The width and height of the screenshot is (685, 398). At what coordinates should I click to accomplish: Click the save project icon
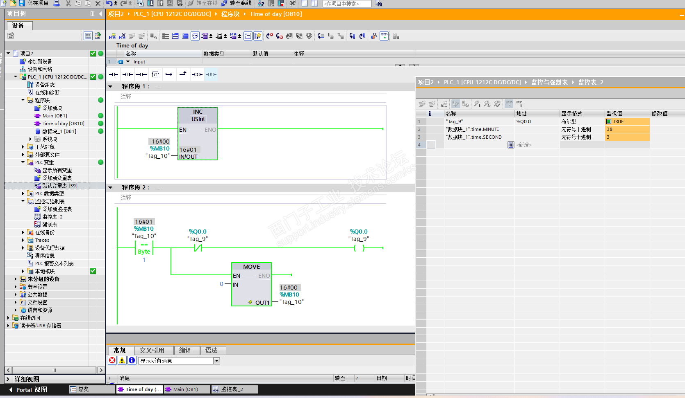22,3
